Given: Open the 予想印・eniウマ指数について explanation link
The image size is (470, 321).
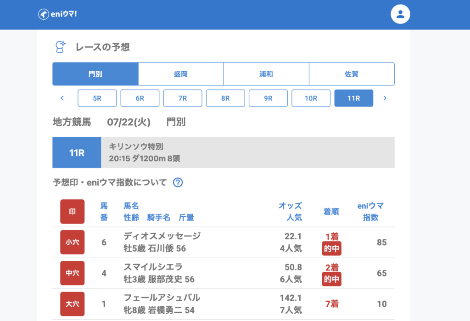Looking at the screenshot, I should click(x=110, y=182).
